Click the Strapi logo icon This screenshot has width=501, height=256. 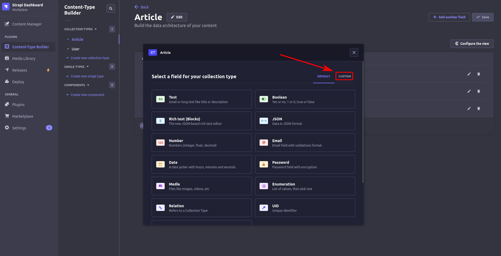click(6, 7)
